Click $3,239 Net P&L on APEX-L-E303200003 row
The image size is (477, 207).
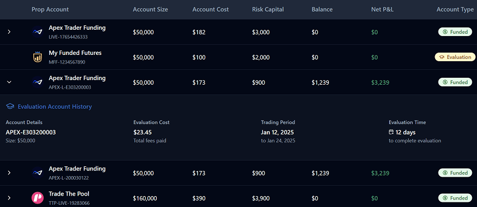pyautogui.click(x=380, y=82)
